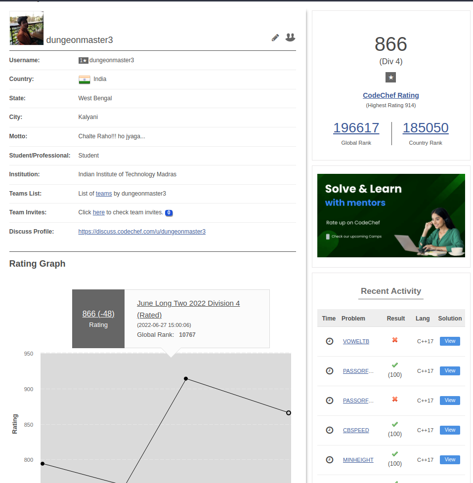The height and width of the screenshot is (483, 473).
Task: Open the discuss.codechef.com profile link
Action: [142, 231]
